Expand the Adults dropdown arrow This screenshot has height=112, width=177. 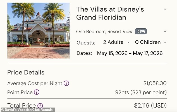pyautogui.click(x=128, y=43)
